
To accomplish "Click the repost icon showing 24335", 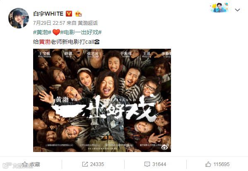I will tap(85, 164).
